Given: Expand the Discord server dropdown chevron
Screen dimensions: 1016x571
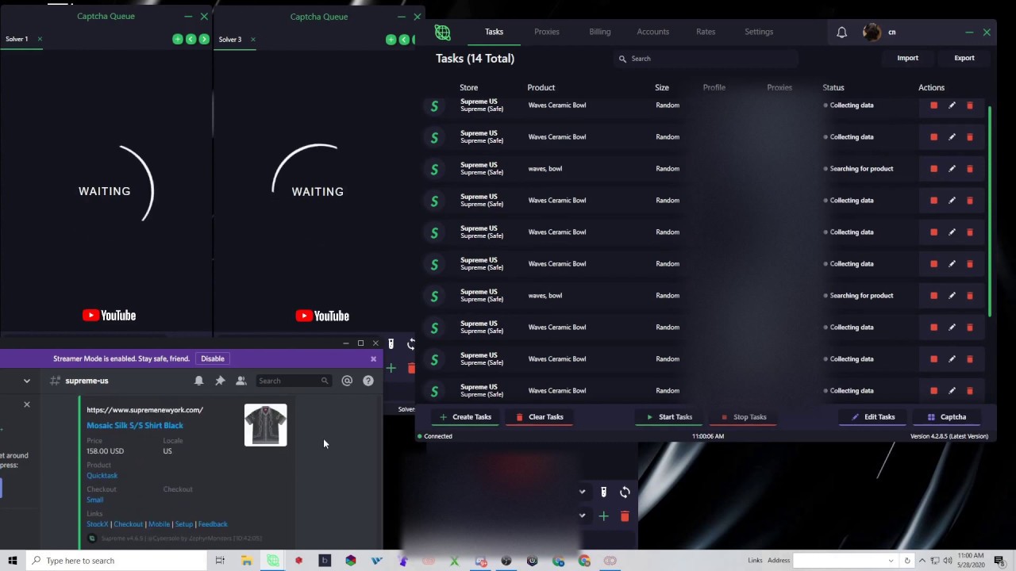Looking at the screenshot, I should click(26, 381).
